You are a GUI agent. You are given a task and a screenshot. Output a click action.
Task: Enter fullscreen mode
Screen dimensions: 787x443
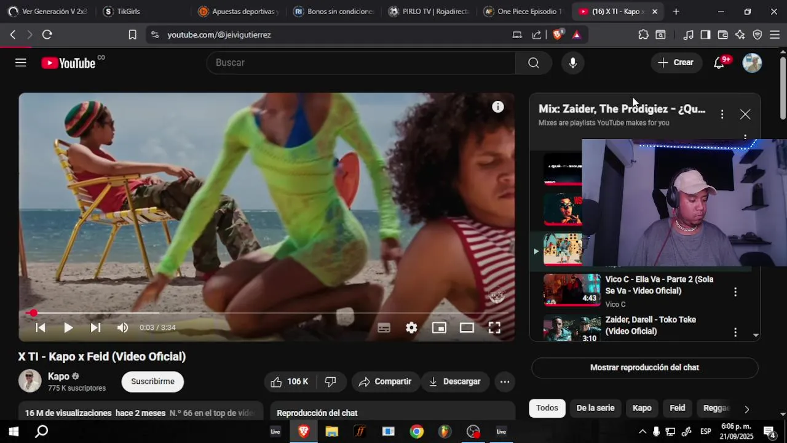pos(494,328)
